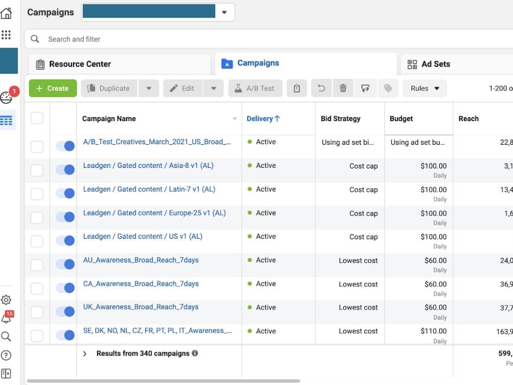The image size is (513, 385).
Task: Click the A/B Test button
Action: point(255,88)
